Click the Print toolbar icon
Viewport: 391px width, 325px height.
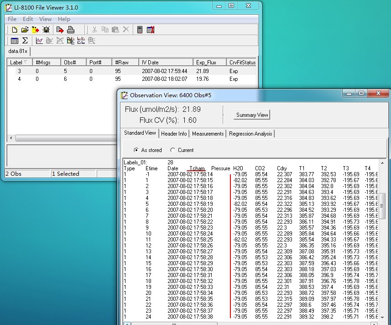pyautogui.click(x=71, y=30)
